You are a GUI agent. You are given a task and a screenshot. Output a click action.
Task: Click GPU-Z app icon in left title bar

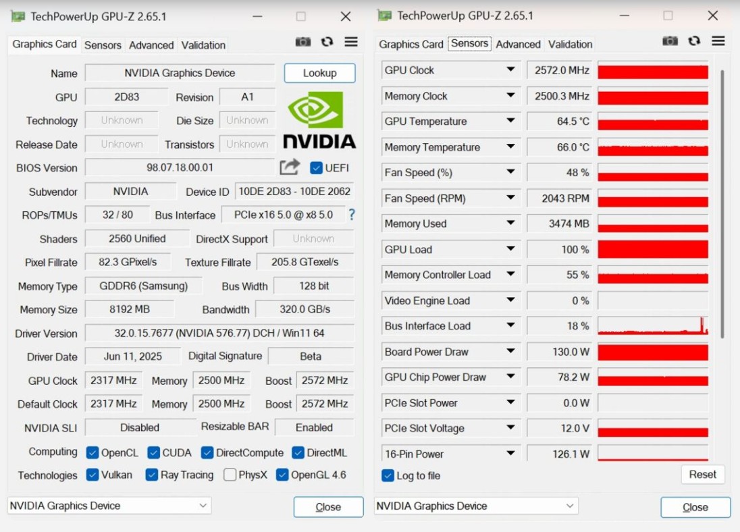click(x=18, y=16)
